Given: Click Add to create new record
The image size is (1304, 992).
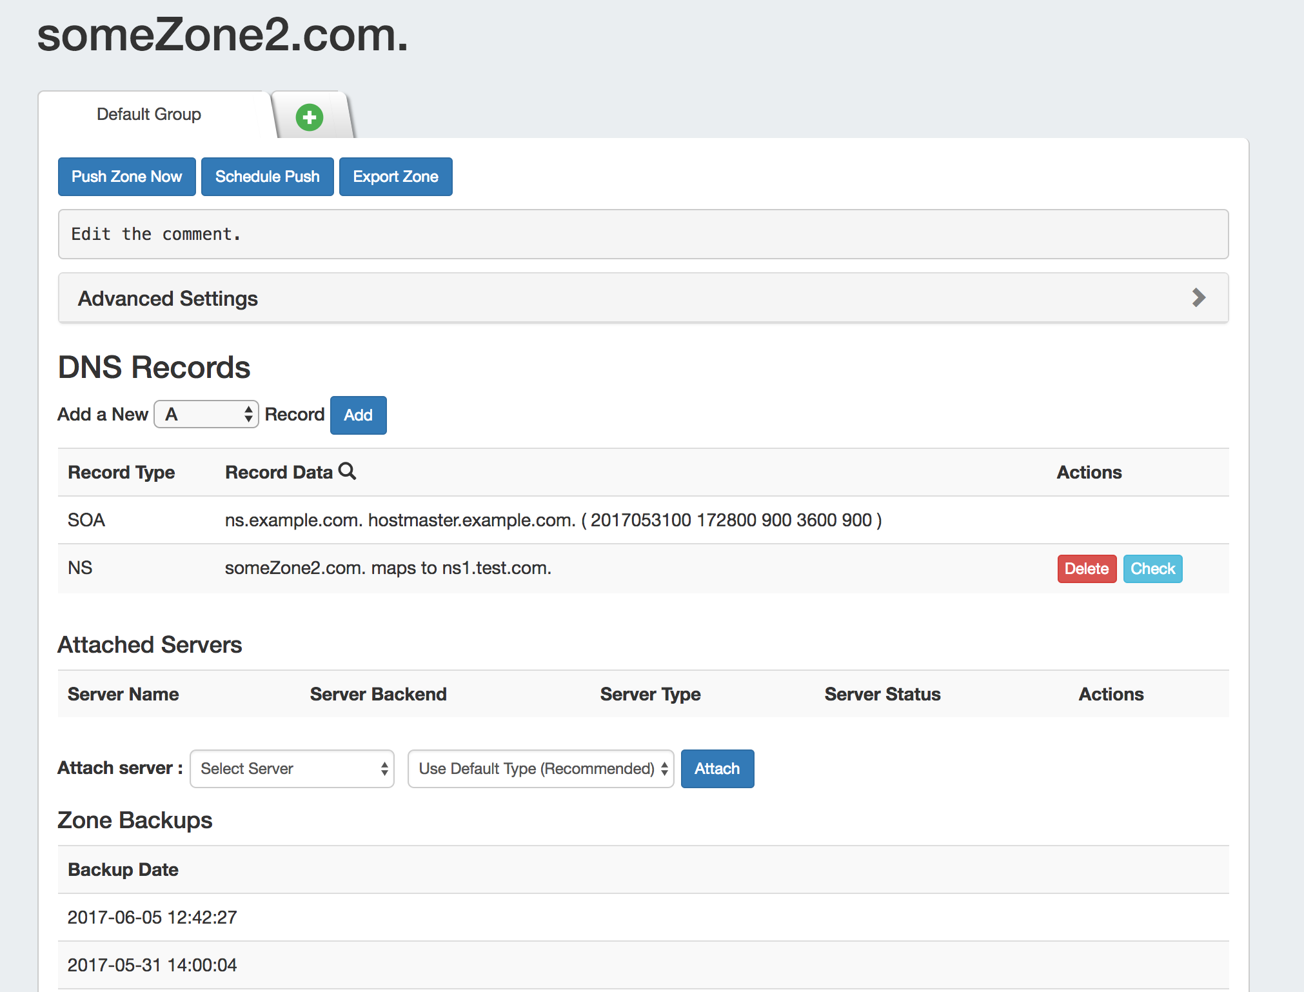Looking at the screenshot, I should (358, 415).
